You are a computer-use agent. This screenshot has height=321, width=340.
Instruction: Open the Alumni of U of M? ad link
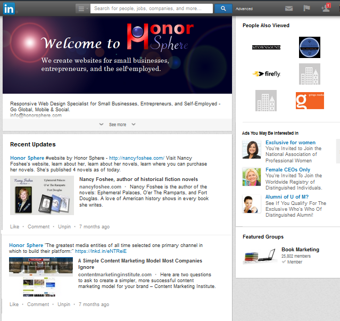click(287, 197)
